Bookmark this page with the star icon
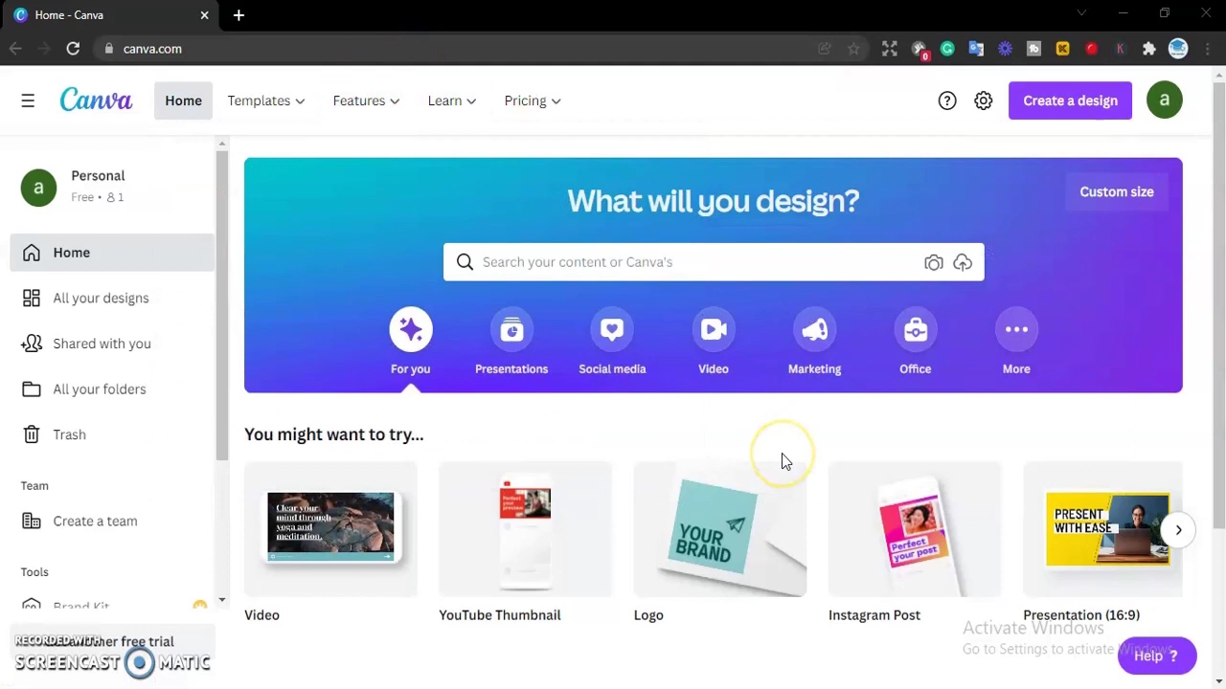The image size is (1226, 689). [x=853, y=49]
